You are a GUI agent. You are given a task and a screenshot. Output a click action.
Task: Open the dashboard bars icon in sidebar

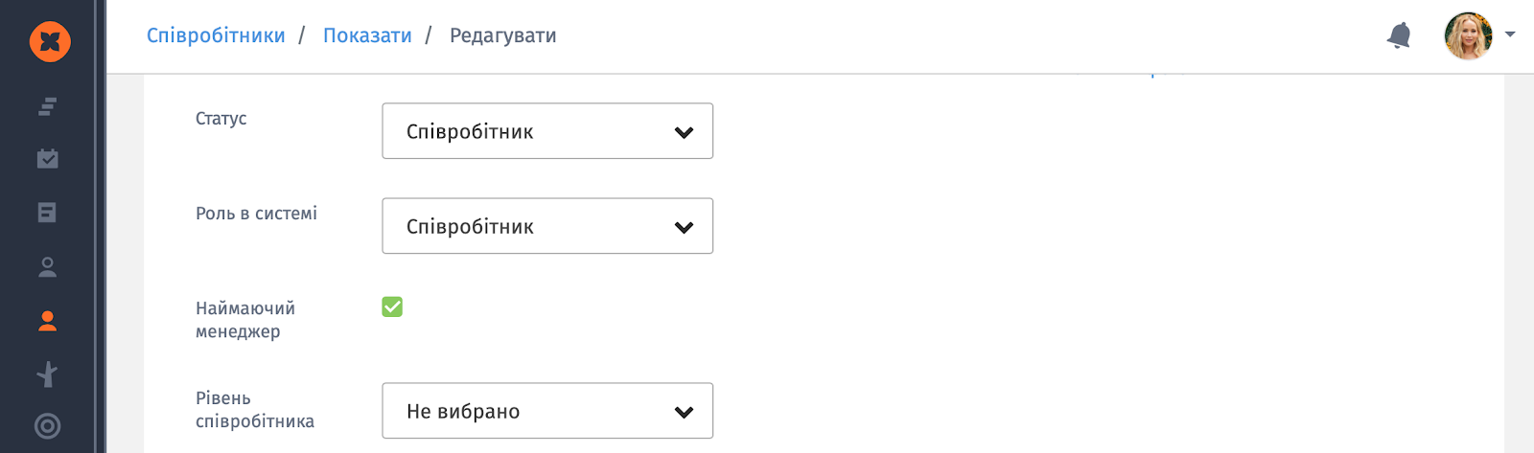point(47,106)
